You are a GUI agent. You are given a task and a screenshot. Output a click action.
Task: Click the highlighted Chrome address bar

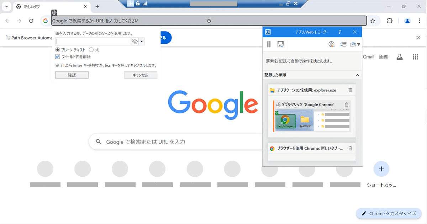click(x=209, y=21)
